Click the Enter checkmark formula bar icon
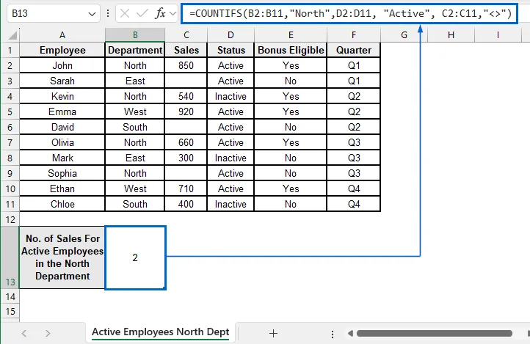Viewport: 530px width, 344px height. tap(142, 13)
